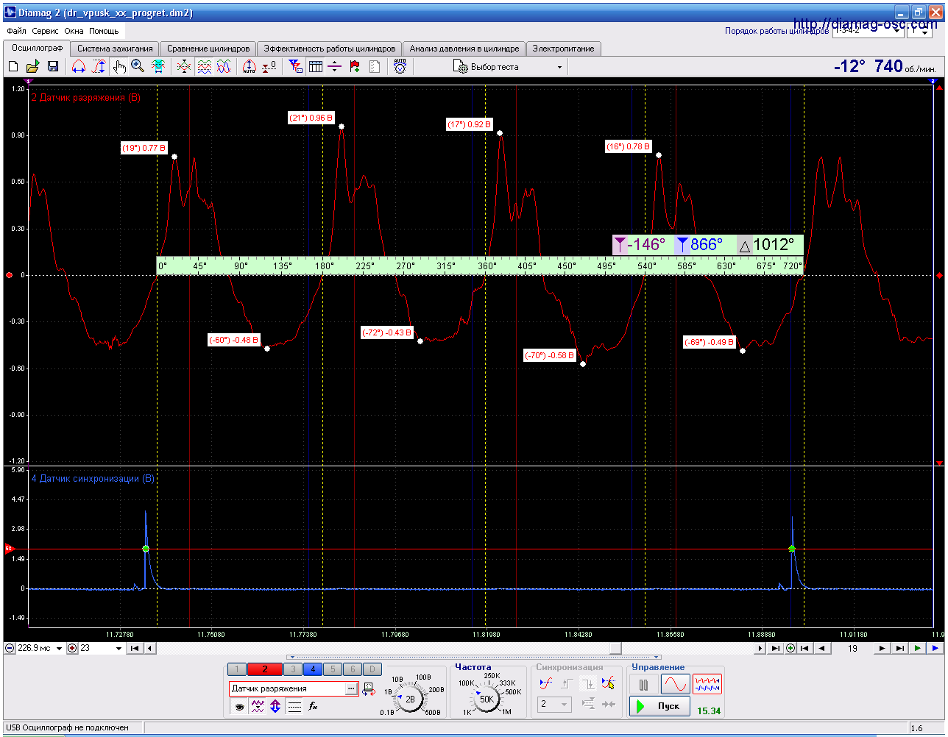Open the Помощь menu
This screenshot has width=948, height=737.
[104, 32]
